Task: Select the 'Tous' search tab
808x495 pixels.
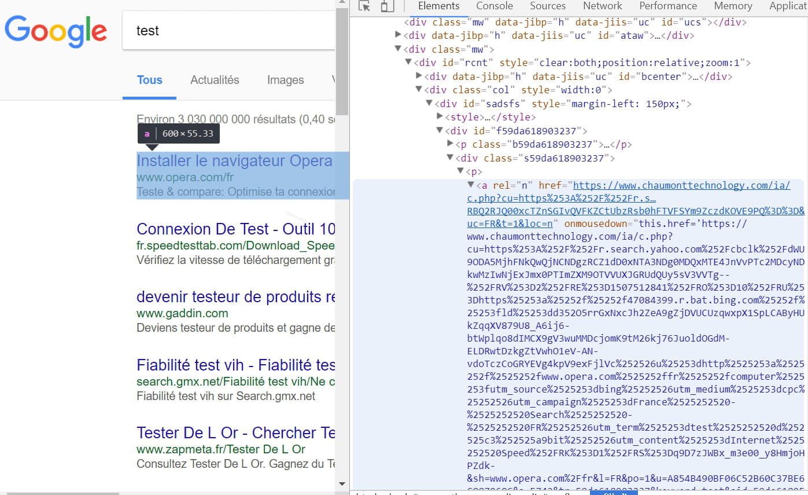Action: click(x=149, y=80)
